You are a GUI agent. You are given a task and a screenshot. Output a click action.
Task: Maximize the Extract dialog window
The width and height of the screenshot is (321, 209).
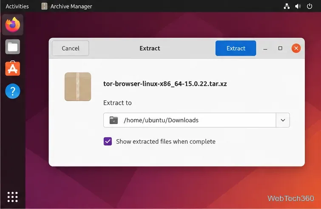280,48
